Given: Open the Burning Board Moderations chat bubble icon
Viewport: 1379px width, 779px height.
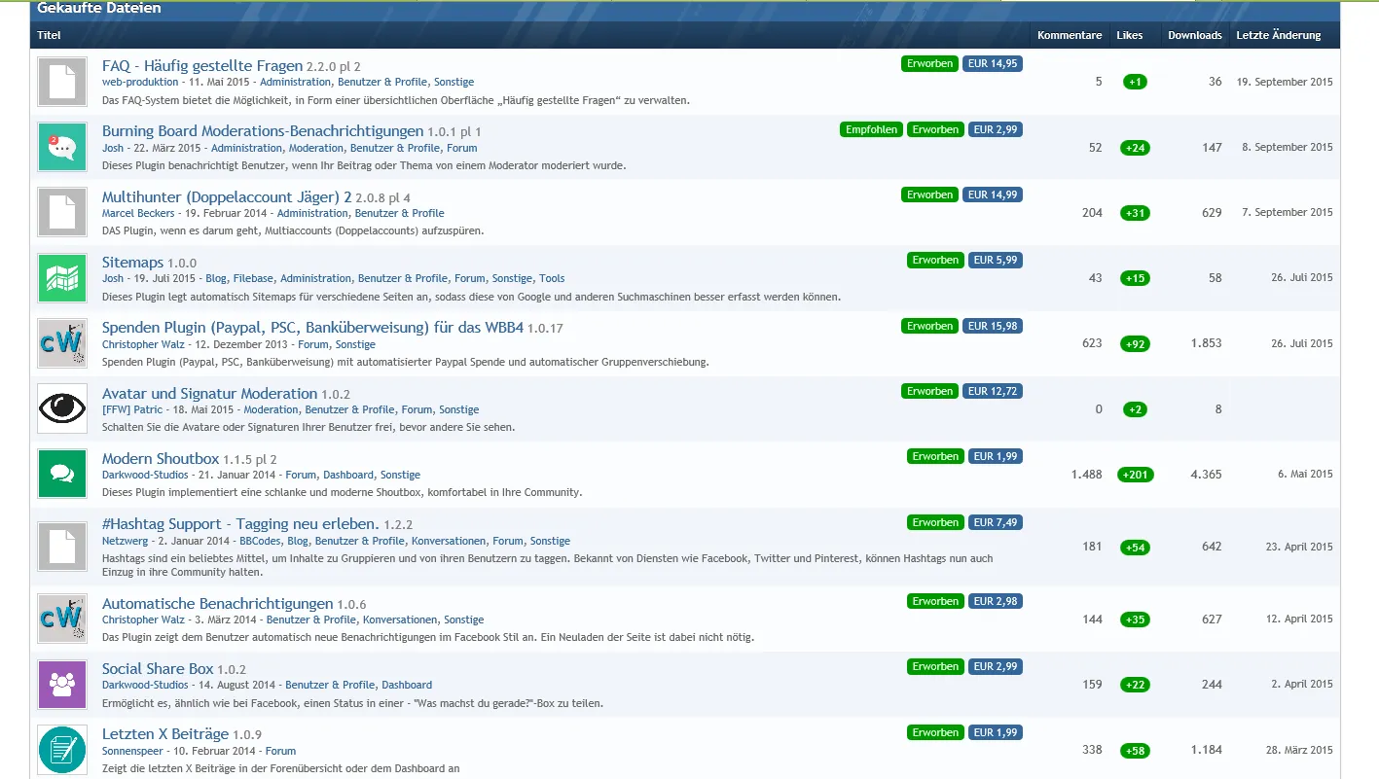Looking at the screenshot, I should click(62, 147).
